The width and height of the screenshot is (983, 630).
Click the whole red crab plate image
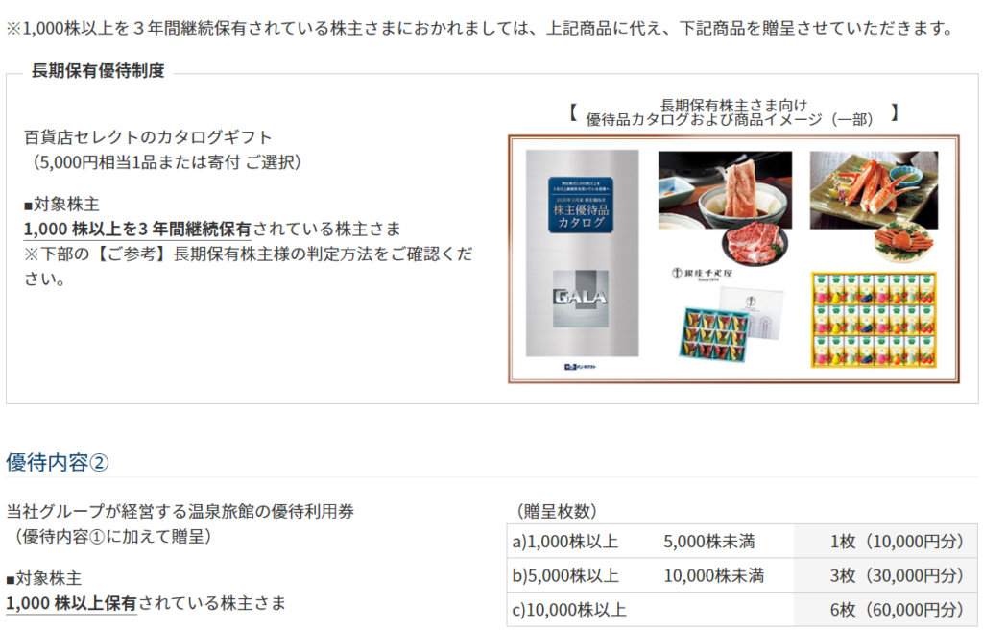pos(903,240)
